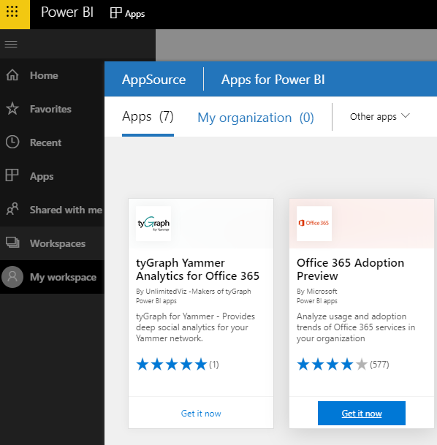This screenshot has height=445, width=437.
Task: Open the Office 365 Adoption Preview title
Action: 350,270
